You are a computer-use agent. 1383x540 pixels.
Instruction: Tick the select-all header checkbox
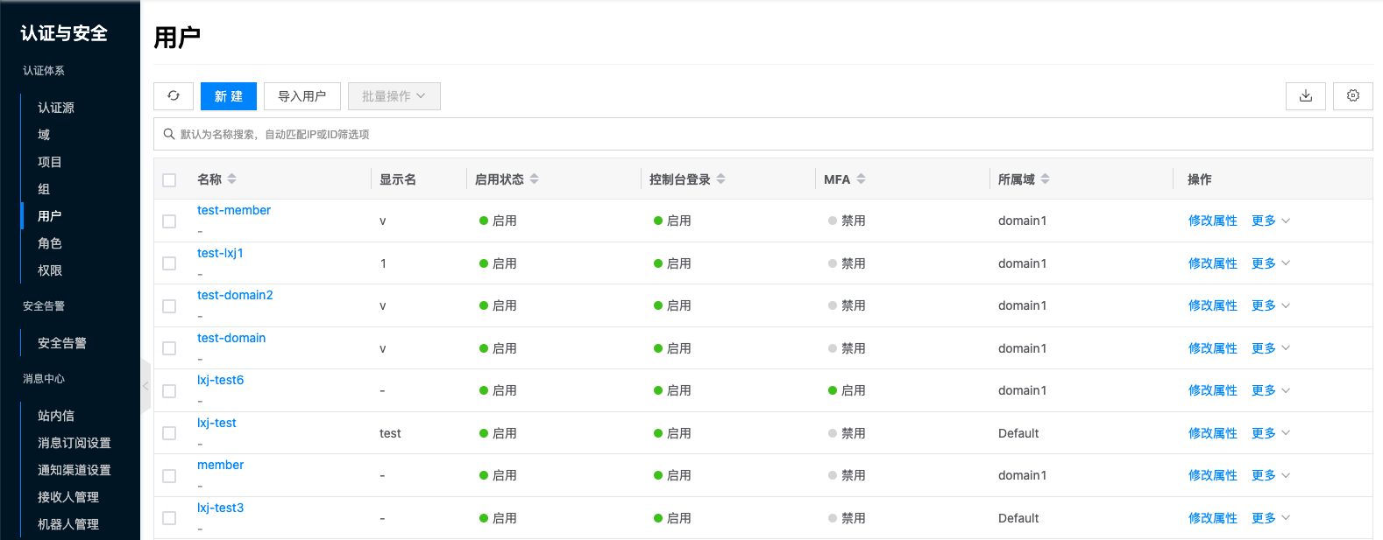click(x=169, y=180)
